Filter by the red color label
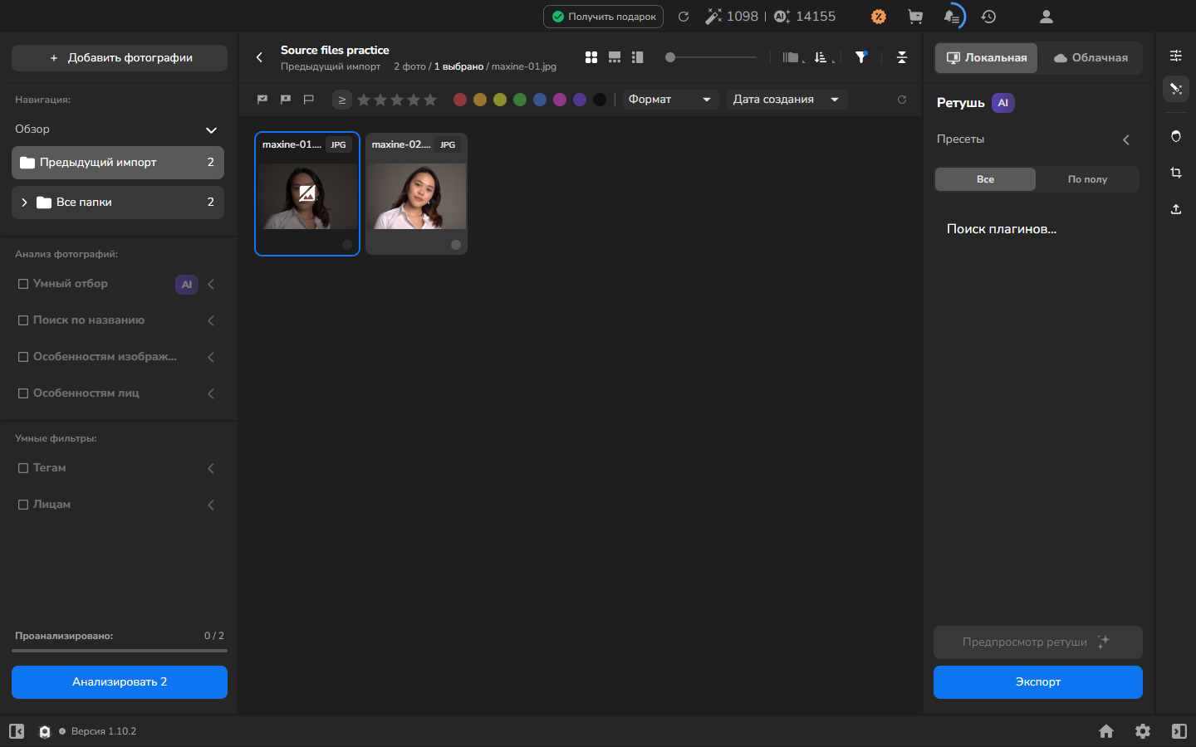This screenshot has height=747, width=1196. (x=460, y=100)
